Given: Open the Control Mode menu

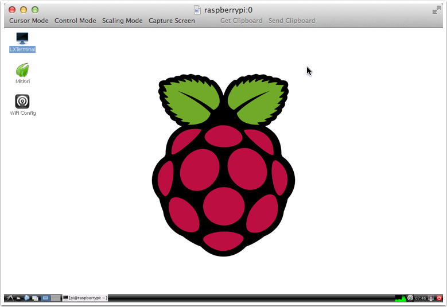Looking at the screenshot, I should [x=75, y=21].
